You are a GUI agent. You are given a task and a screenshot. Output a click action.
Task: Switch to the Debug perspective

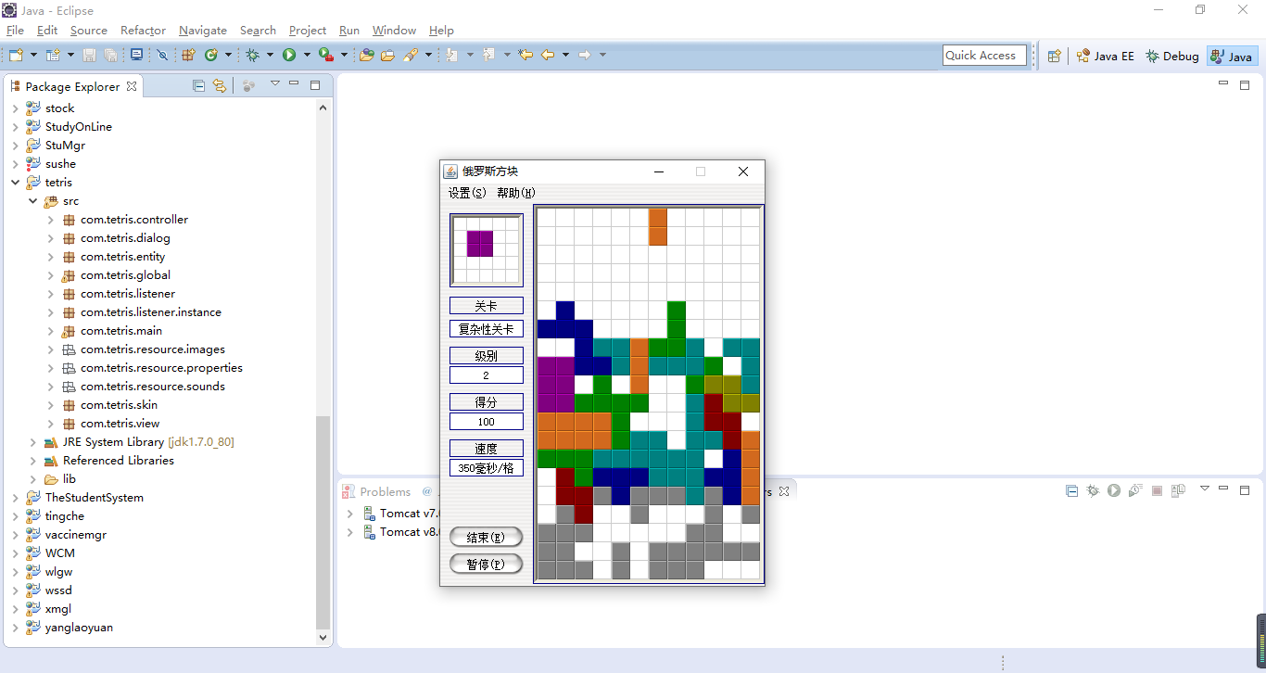tap(1171, 56)
